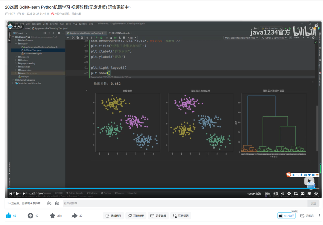Image resolution: width=323 pixels, height=225 pixels.
Task: Follow the uploader via 关注 button
Action: (x=18, y=26)
